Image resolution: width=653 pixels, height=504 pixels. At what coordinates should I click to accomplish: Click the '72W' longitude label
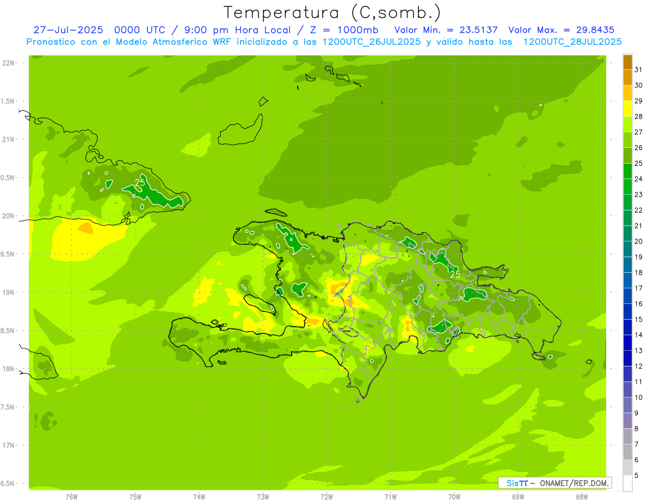tap(326, 496)
